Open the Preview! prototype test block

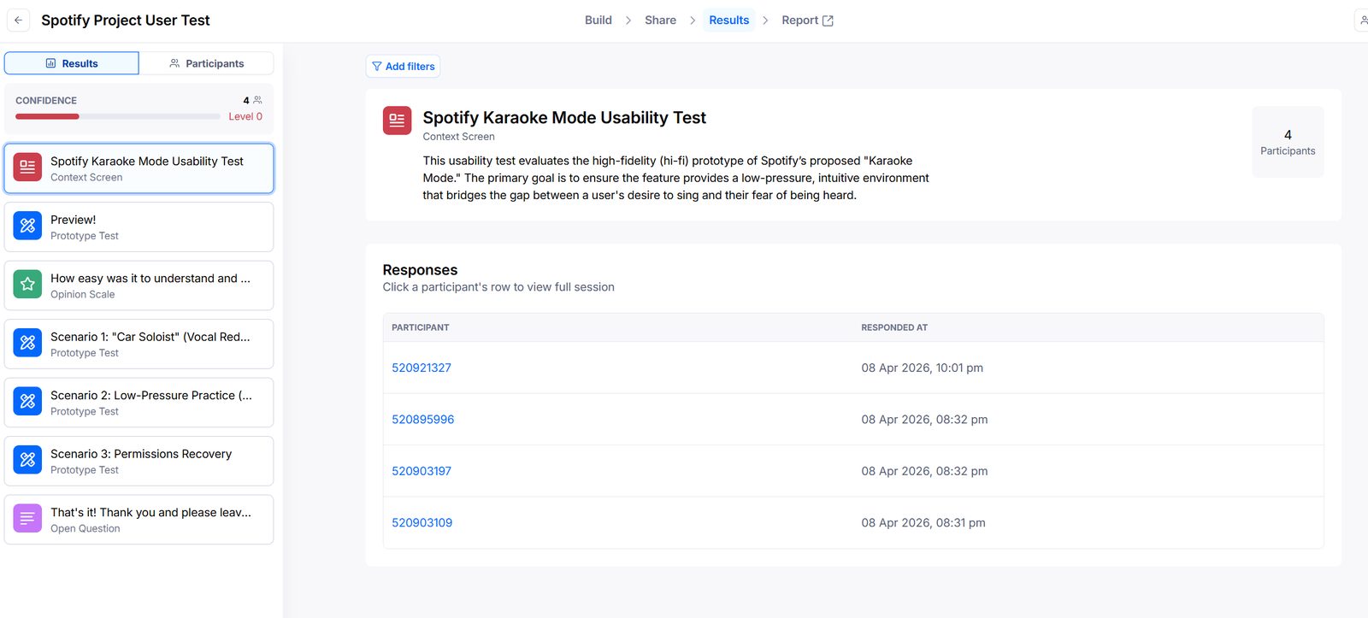(x=139, y=227)
